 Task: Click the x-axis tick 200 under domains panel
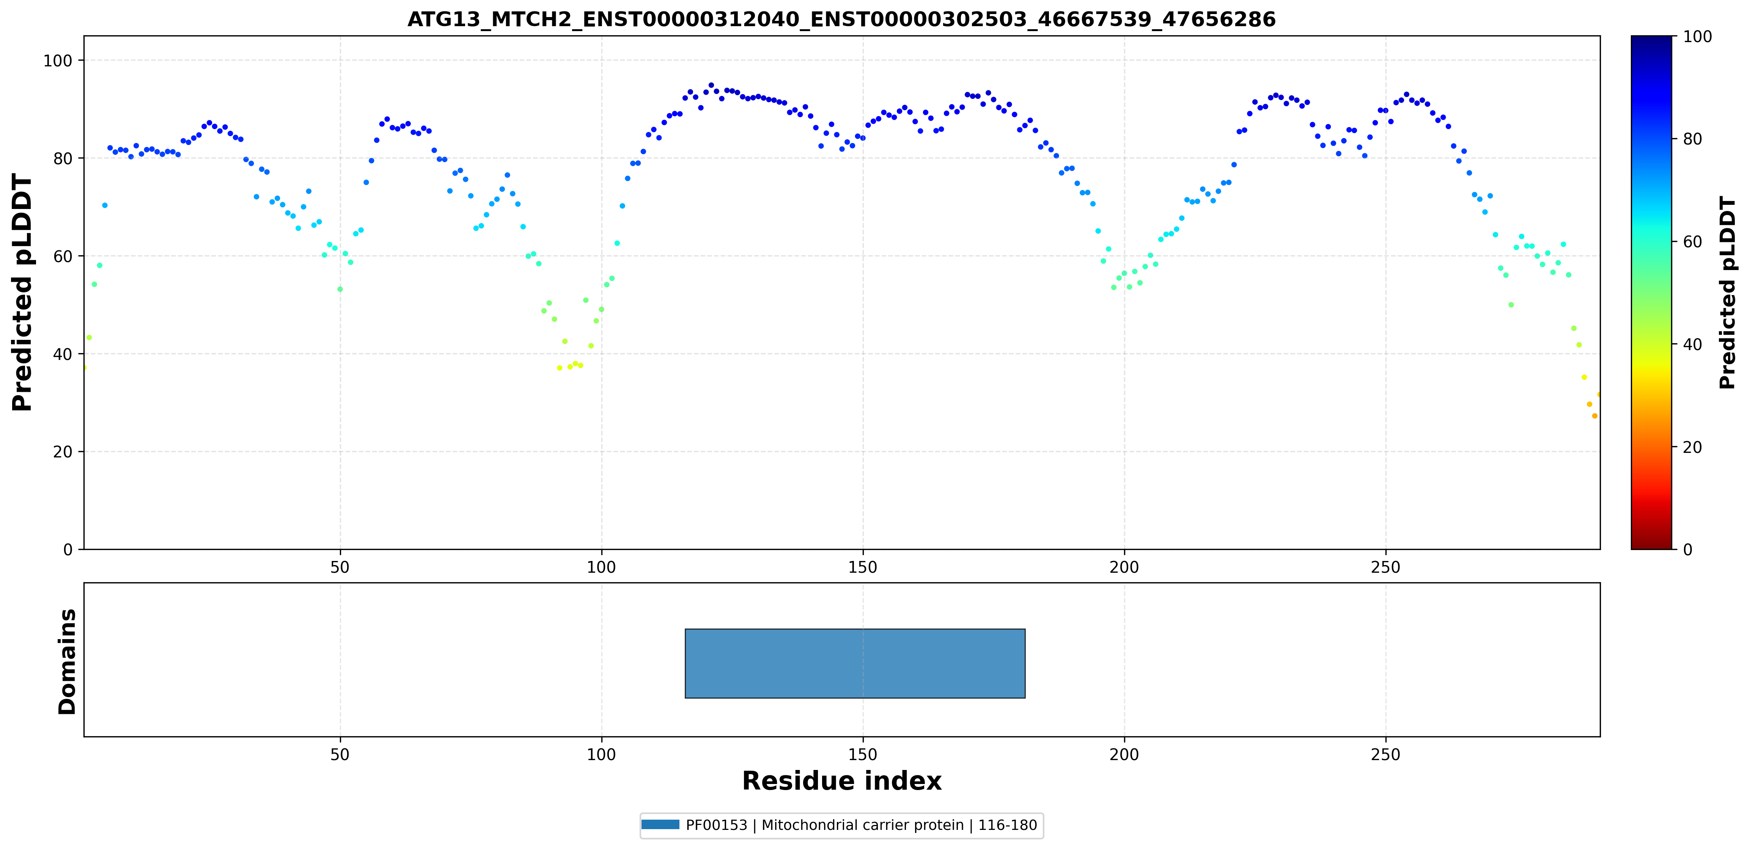[x=1124, y=754]
